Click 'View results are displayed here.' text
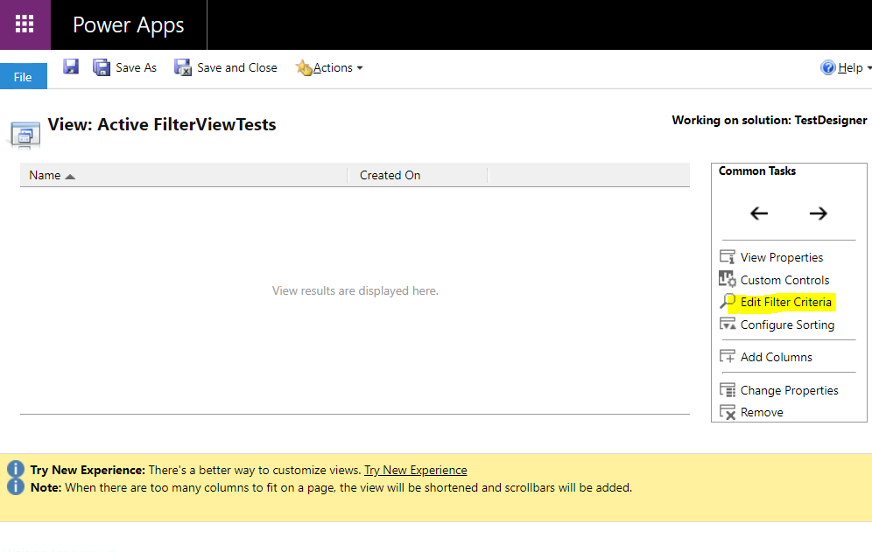The image size is (872, 552). tap(355, 290)
